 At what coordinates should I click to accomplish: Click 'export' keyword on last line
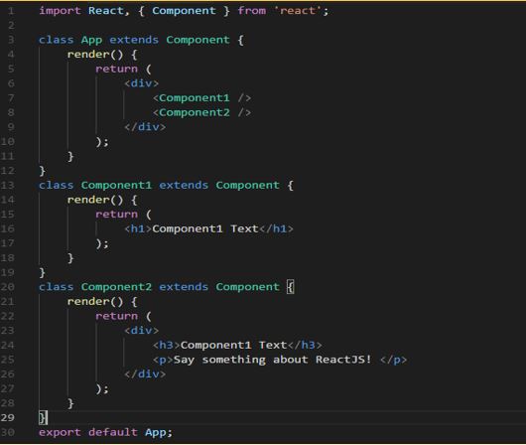[x=60, y=432]
